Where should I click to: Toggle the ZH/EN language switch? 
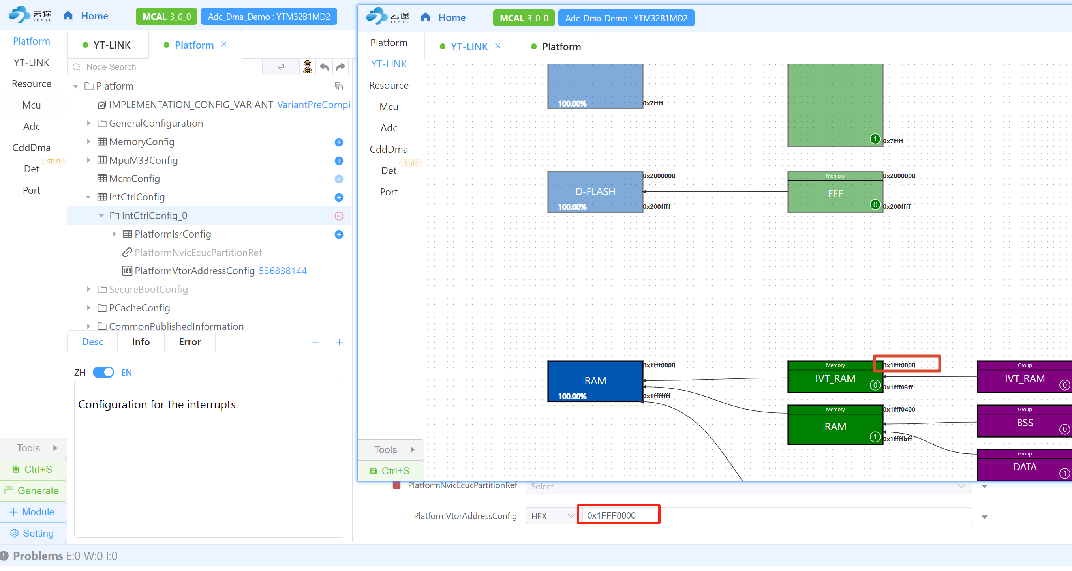click(103, 372)
